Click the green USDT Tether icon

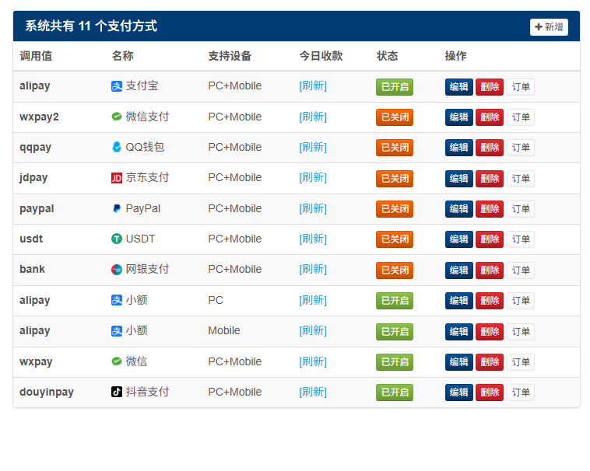(117, 239)
